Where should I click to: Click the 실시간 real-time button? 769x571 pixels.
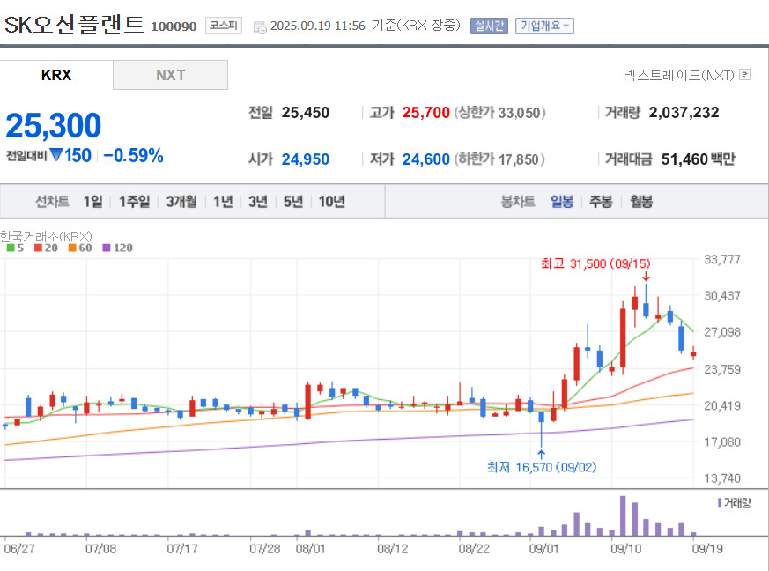coord(489,26)
